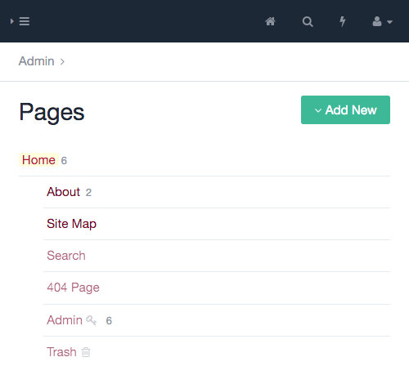Screen dimensions: 409x366
Task: Open the user profile menu
Action: 382,21
